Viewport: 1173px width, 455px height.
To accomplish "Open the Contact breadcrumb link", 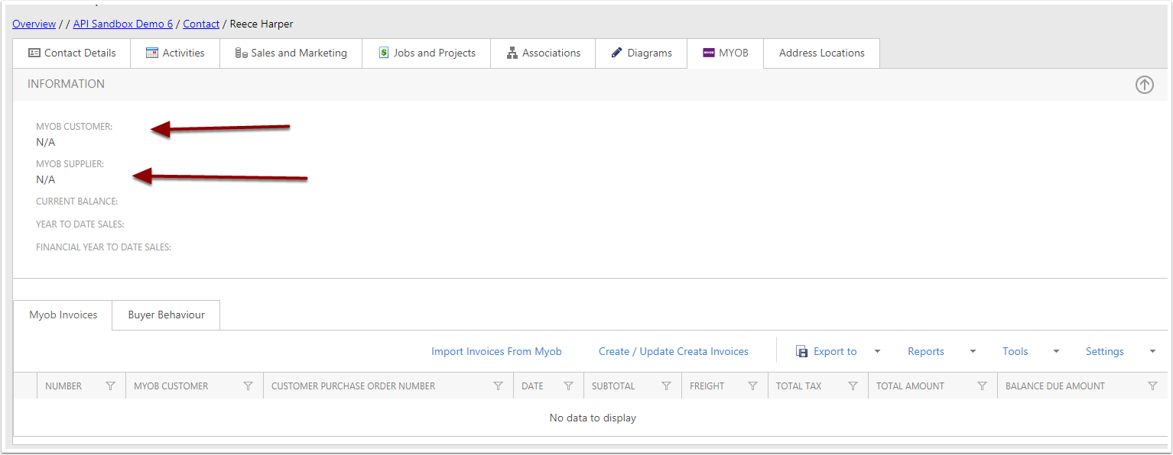I will [201, 24].
